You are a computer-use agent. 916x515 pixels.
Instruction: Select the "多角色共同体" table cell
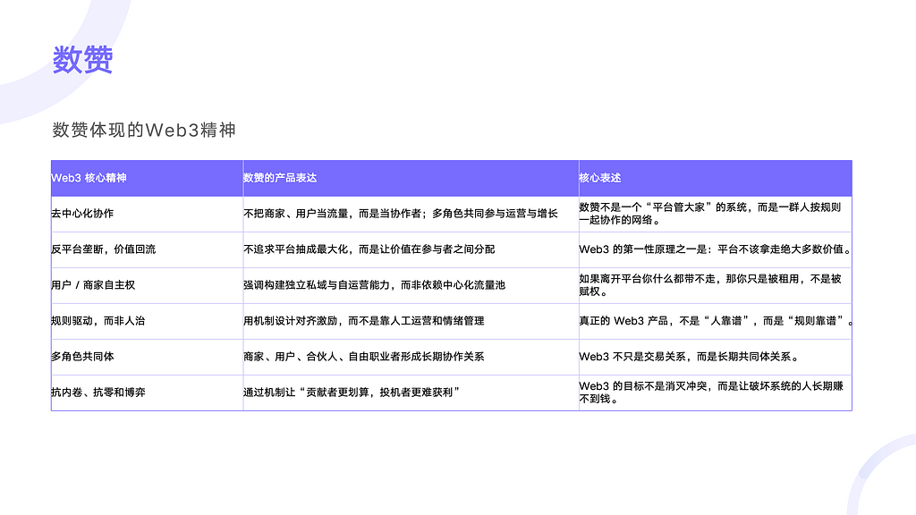tap(82, 357)
